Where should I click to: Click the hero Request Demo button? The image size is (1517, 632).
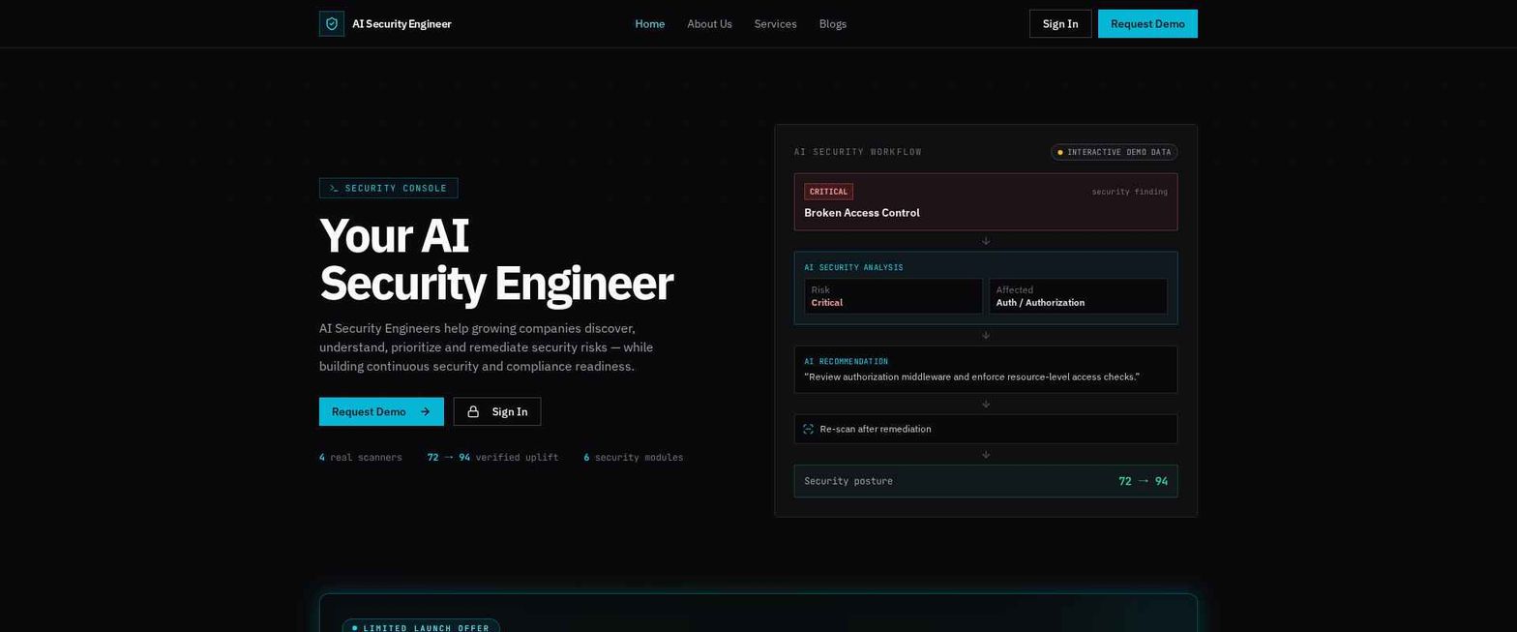click(x=381, y=411)
